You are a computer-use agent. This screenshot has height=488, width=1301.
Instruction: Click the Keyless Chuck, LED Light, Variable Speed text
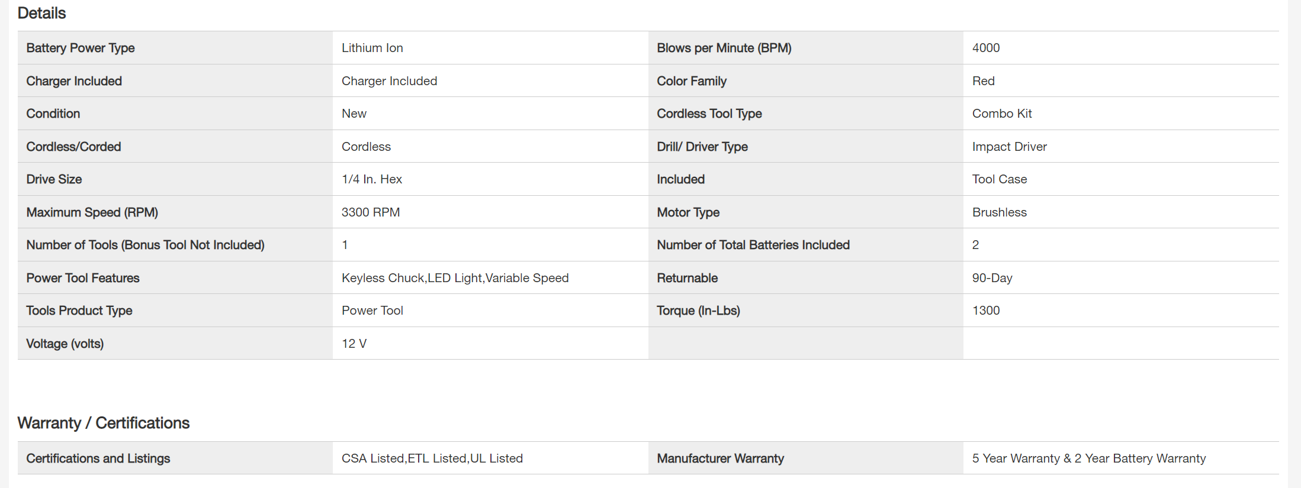tap(455, 278)
